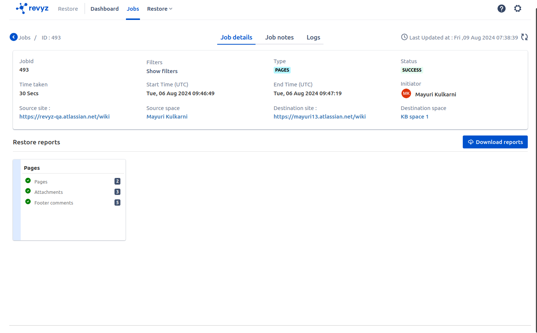Select the Job details tab
Viewport: 537px width, 333px height.
(236, 37)
